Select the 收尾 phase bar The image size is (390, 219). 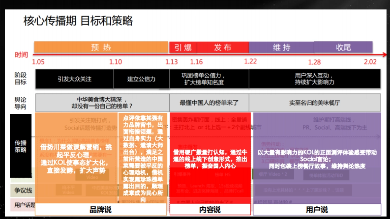click(x=343, y=47)
